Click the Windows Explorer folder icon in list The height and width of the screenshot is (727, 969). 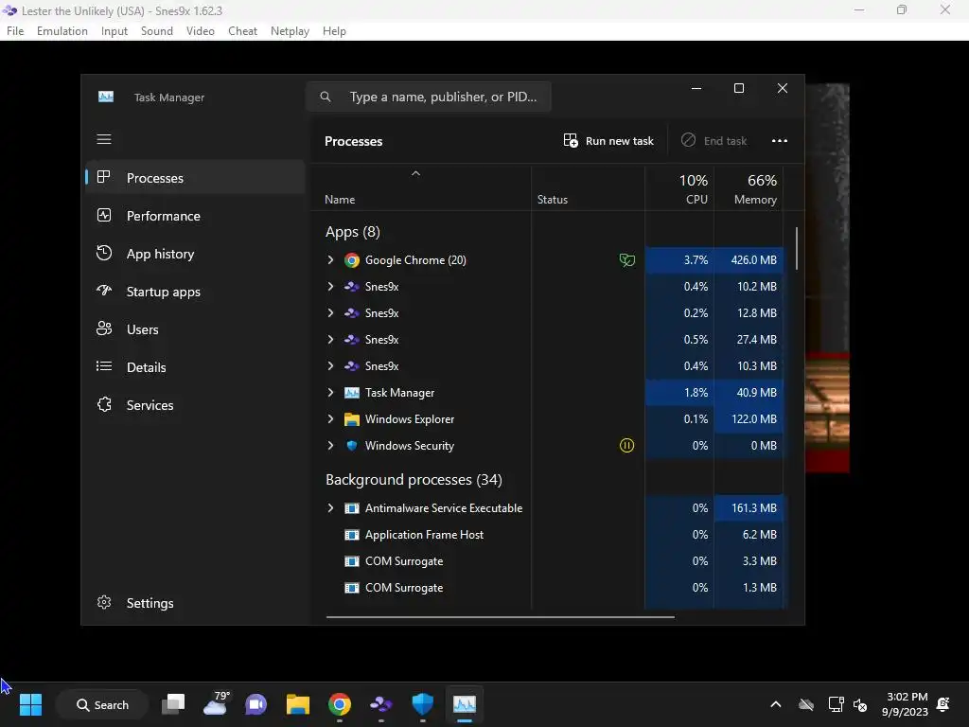point(352,419)
